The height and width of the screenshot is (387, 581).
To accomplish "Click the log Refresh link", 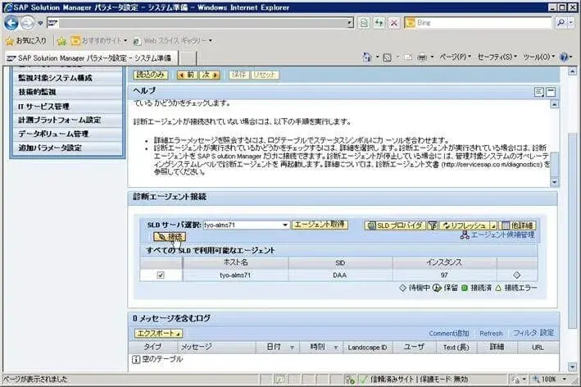I will 491,333.
